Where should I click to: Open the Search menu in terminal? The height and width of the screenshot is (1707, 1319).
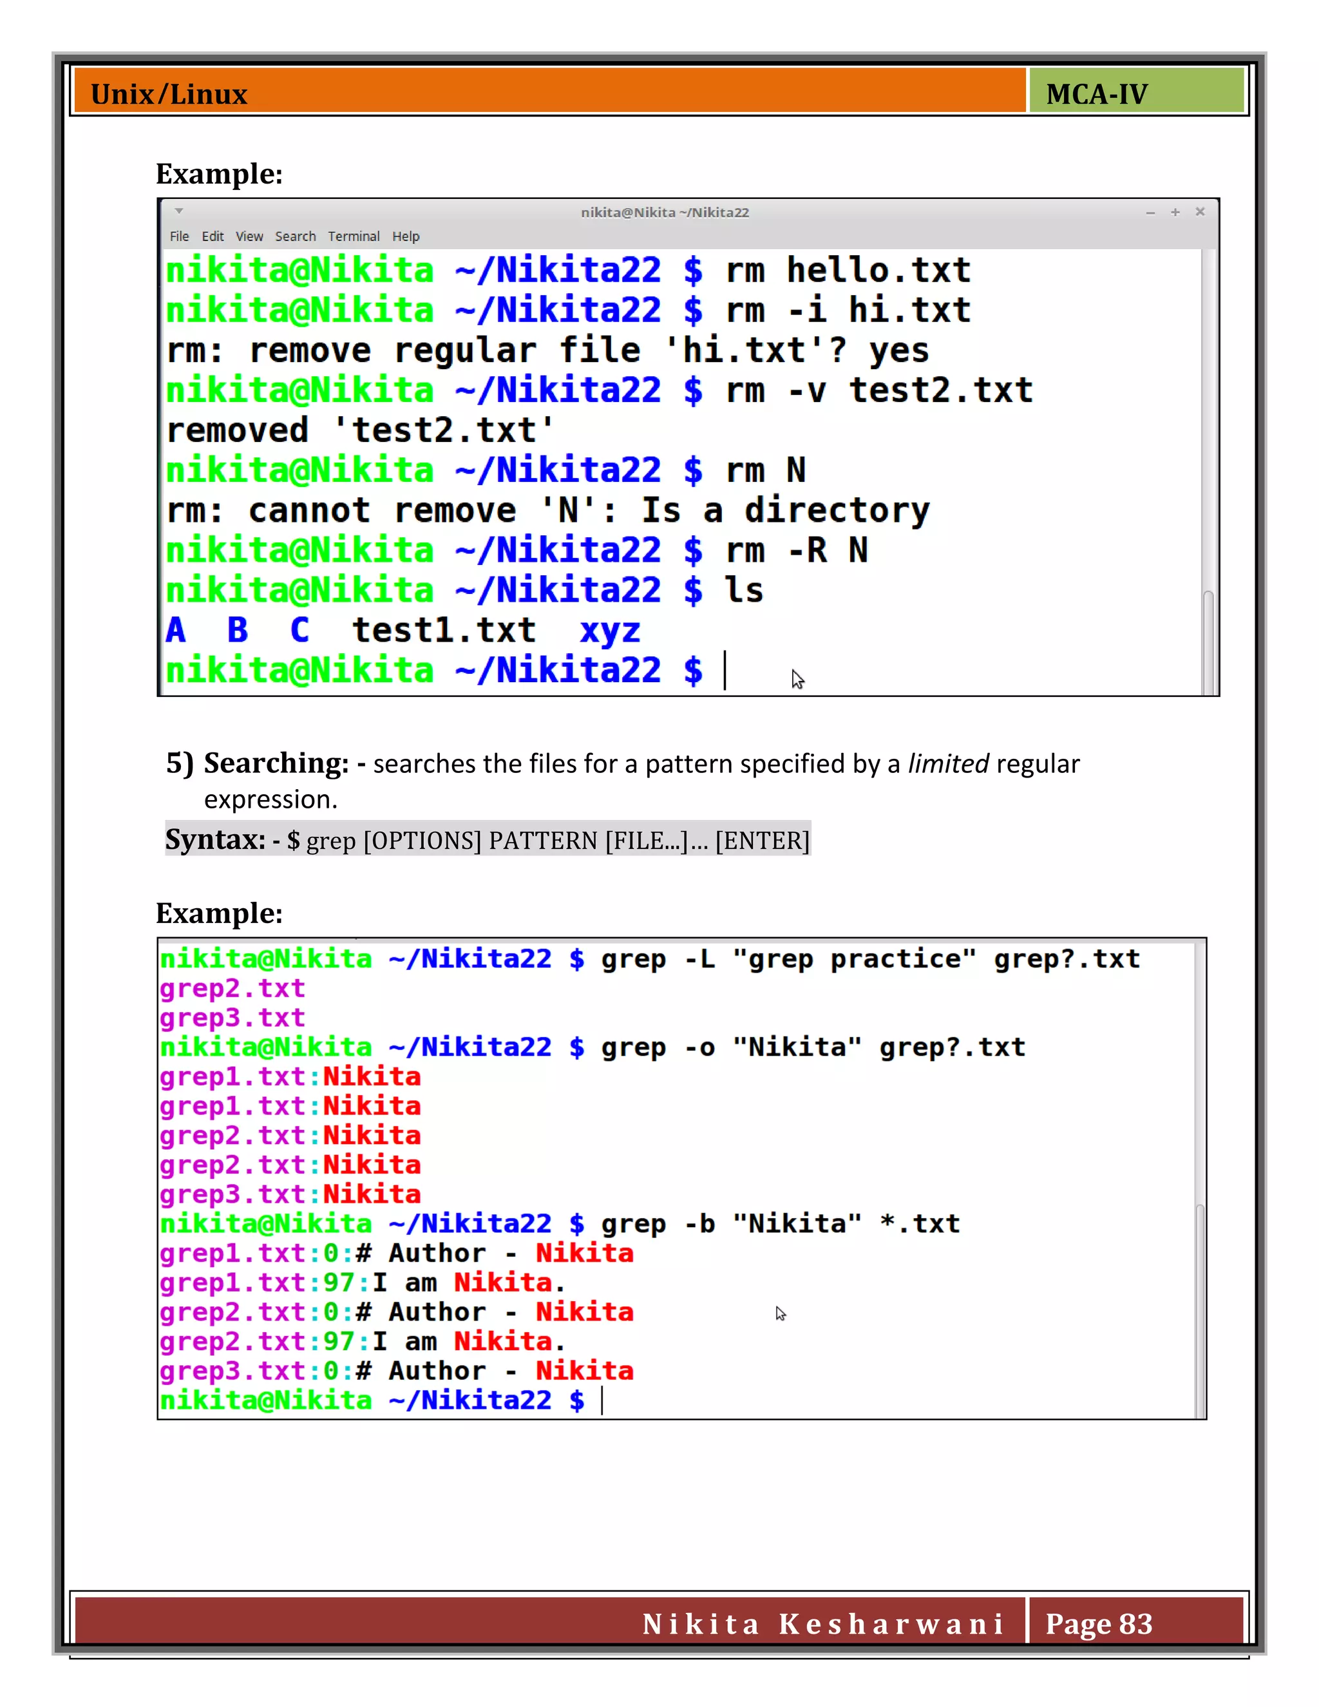coord(296,236)
